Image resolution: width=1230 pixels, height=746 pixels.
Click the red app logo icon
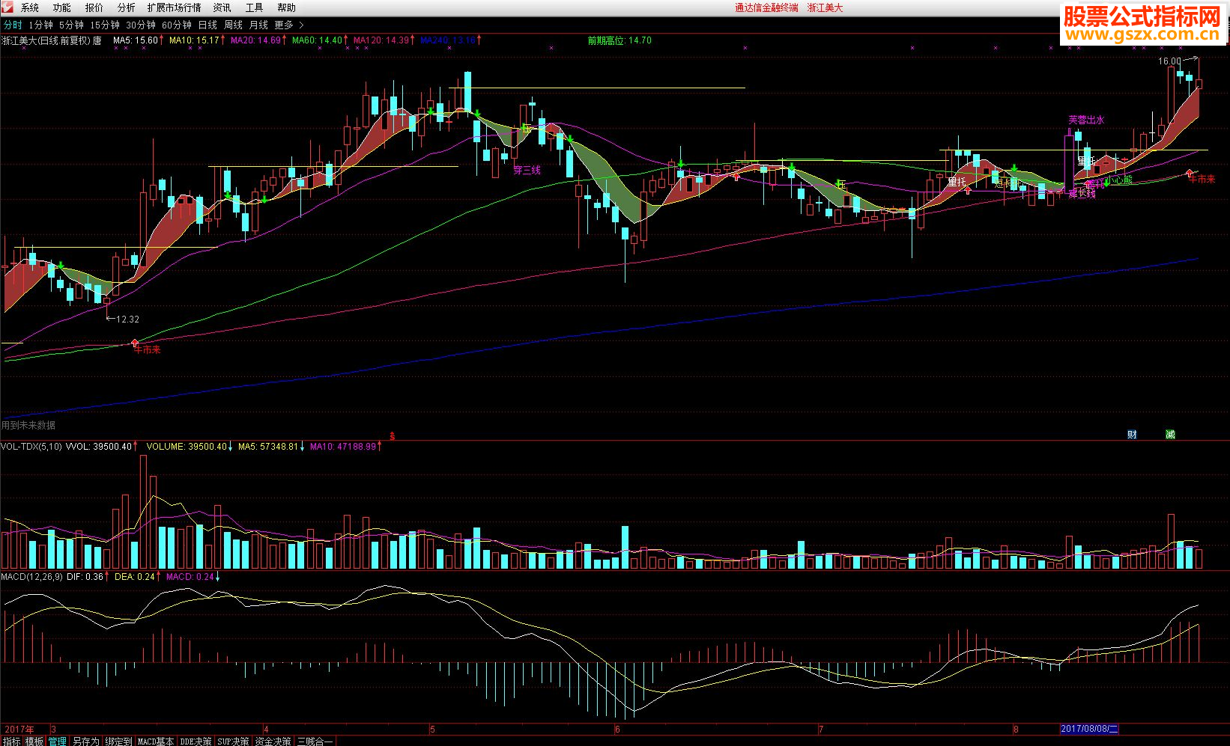pyautogui.click(x=7, y=7)
